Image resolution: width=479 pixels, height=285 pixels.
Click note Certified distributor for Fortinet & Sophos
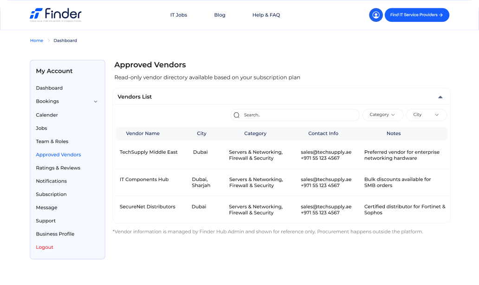click(405, 209)
